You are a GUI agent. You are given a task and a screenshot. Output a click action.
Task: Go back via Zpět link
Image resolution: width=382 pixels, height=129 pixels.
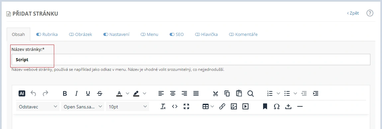coord(353,13)
